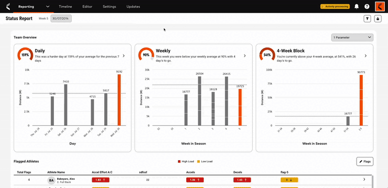This screenshot has width=388, height=188.
Task: Open the Settings tab
Action: (x=110, y=7)
